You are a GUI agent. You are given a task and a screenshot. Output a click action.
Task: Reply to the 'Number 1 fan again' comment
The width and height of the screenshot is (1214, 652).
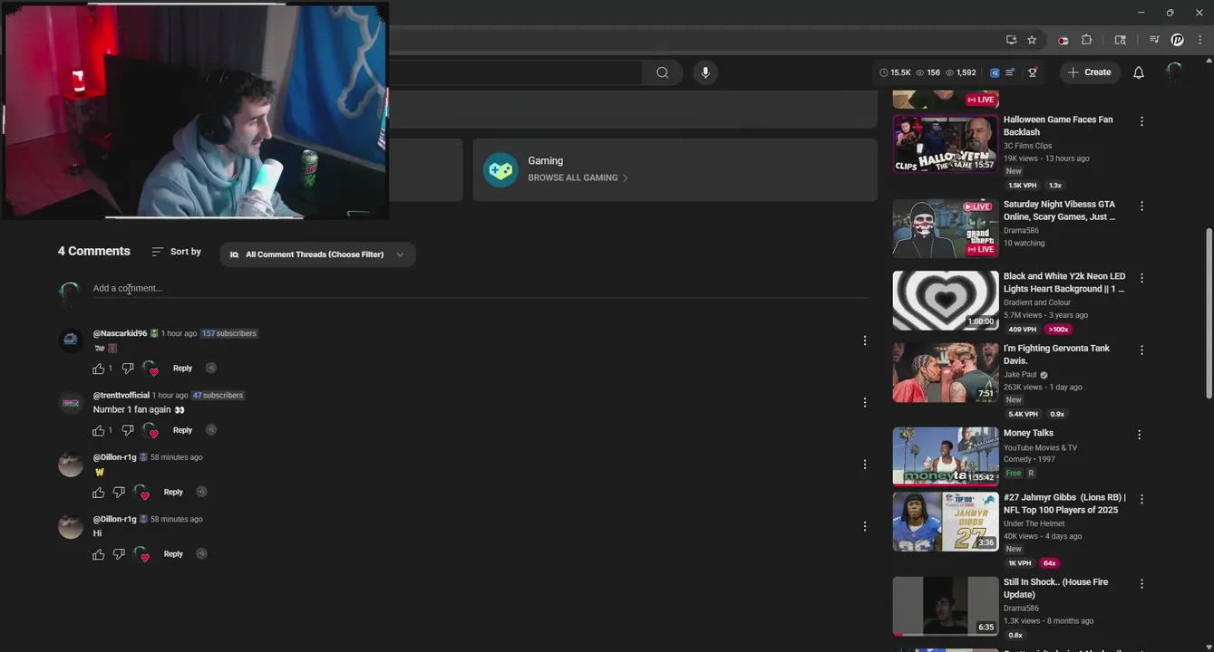[x=182, y=430]
